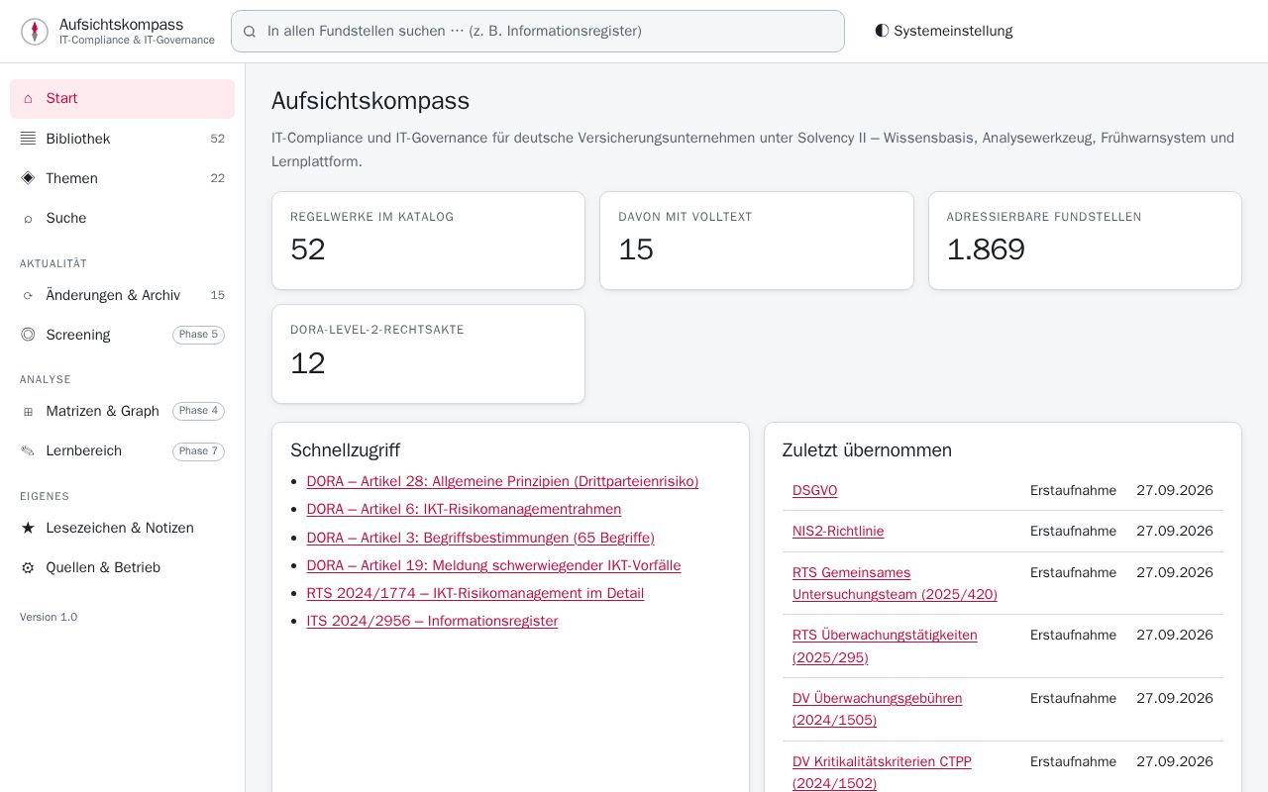Click the star icon beside Lesezeichen & Notizen
Image resolution: width=1268 pixels, height=792 pixels.
(28, 529)
